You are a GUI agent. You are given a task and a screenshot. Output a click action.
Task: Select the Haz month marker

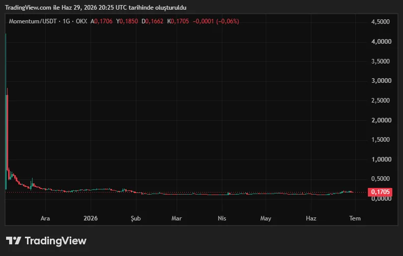[311, 218]
